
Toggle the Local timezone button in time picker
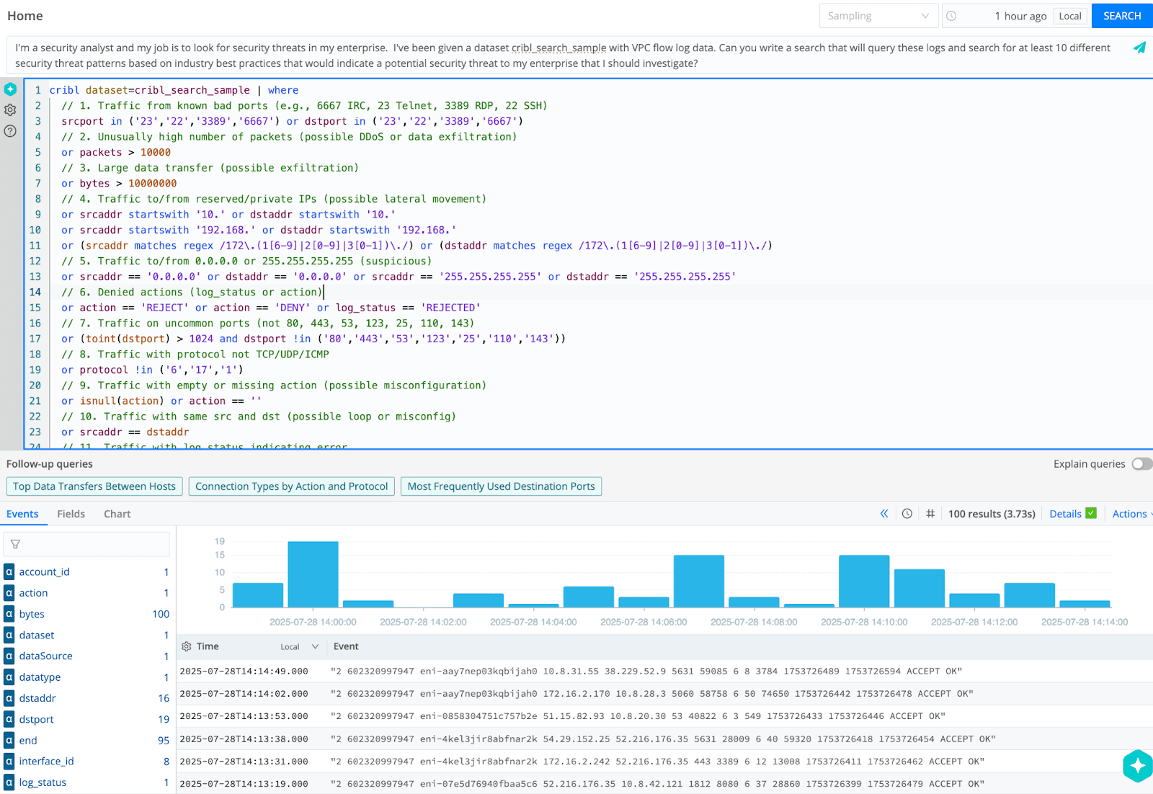pos(1070,16)
